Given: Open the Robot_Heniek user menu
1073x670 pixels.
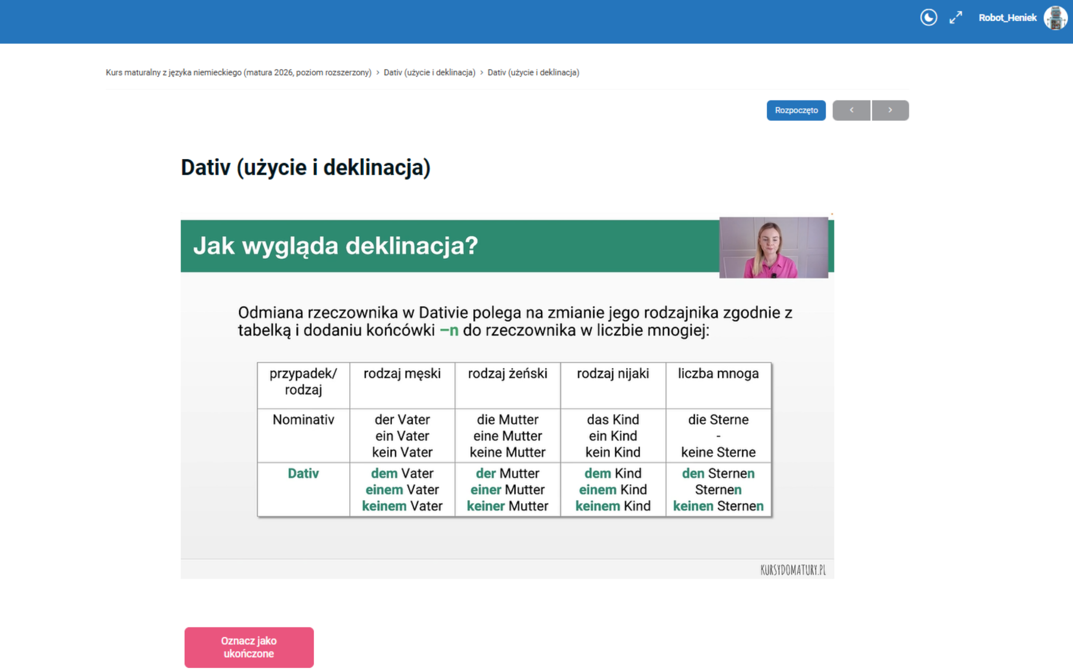Looking at the screenshot, I should click(x=1007, y=18).
